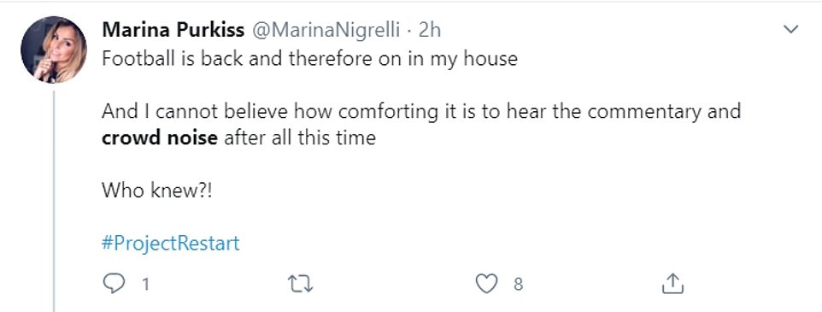Open the tweet's 2h timestamp permalink
Screen dimensions: 822x312
pyautogui.click(x=429, y=31)
